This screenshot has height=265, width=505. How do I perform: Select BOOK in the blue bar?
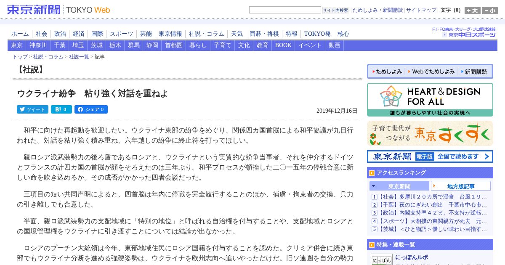point(283,45)
